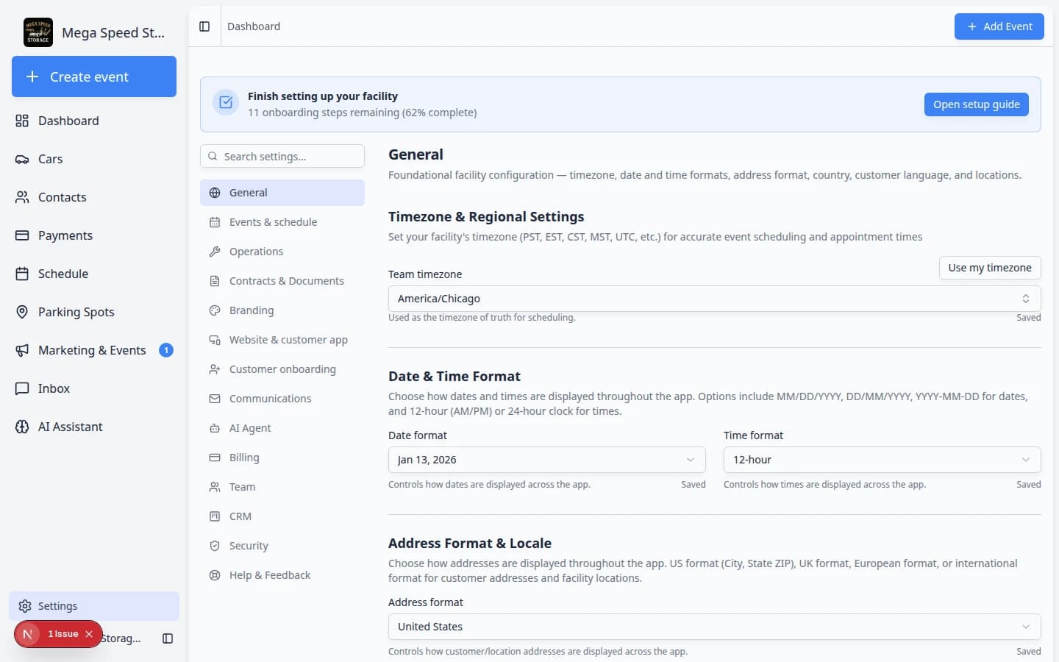Image resolution: width=1059 pixels, height=662 pixels.
Task: Click the Mega Speed Storage logo
Action: (x=38, y=32)
